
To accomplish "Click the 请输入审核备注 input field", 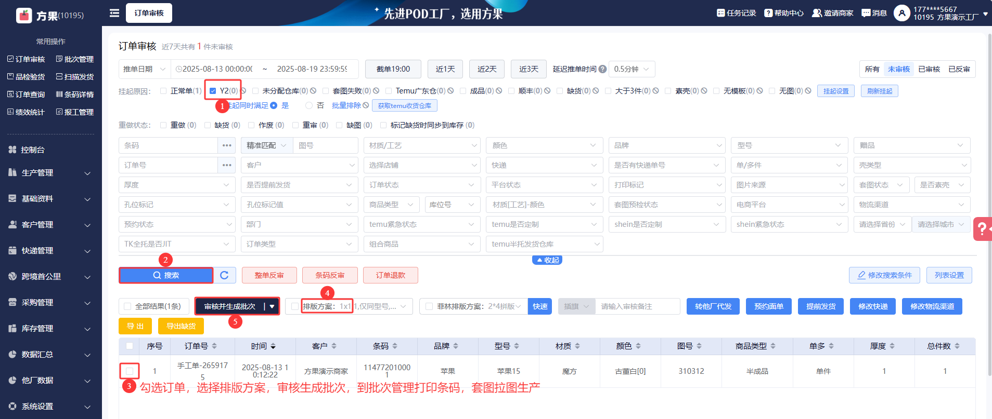I will tap(638, 306).
